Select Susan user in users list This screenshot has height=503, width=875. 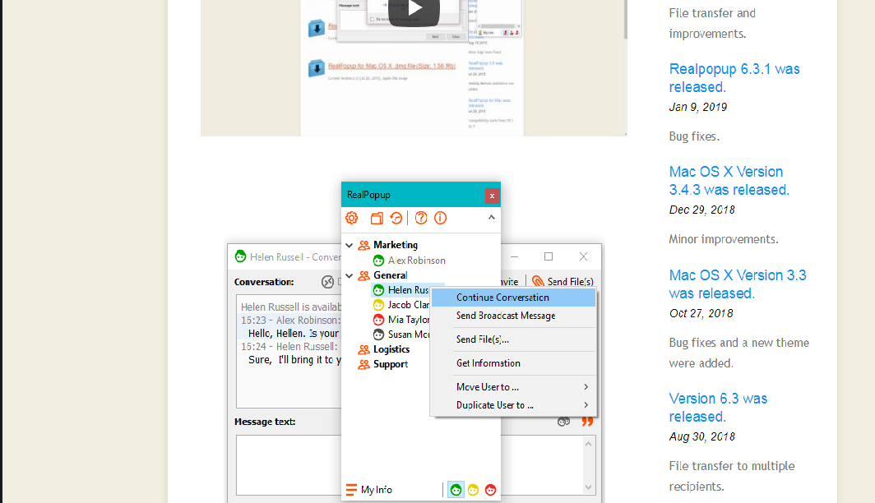tap(408, 335)
